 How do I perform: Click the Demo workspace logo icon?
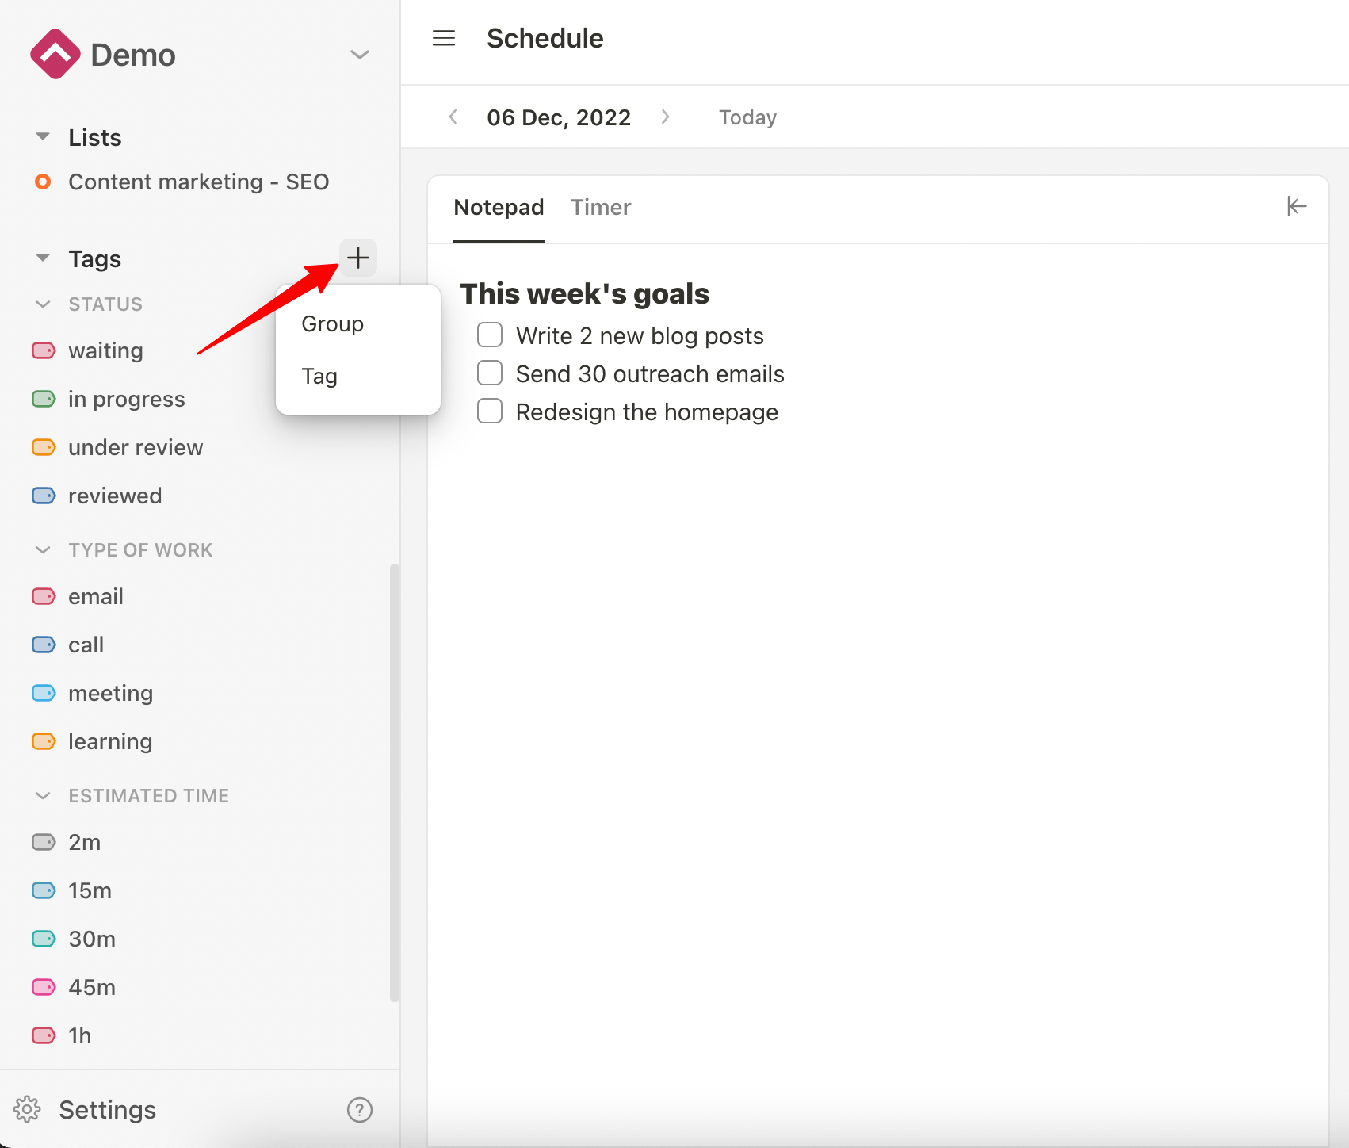tap(55, 55)
